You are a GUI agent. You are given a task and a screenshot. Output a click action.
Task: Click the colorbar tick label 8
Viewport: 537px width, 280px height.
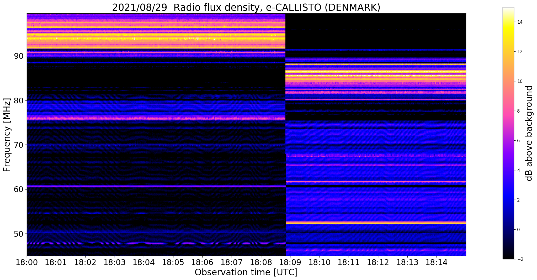[x=518, y=111]
